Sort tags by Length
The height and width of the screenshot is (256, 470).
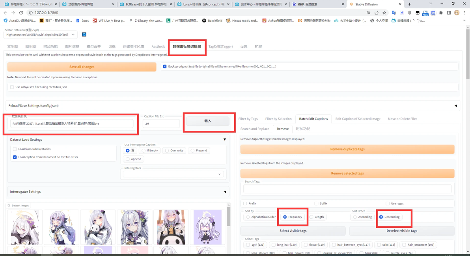coord(317,217)
